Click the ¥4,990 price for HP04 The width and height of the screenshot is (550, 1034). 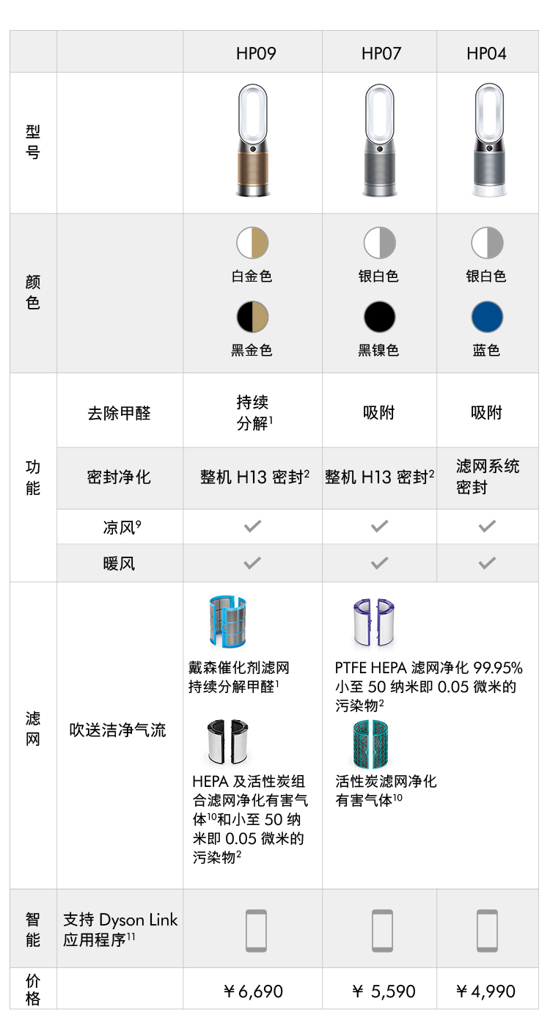tap(486, 991)
